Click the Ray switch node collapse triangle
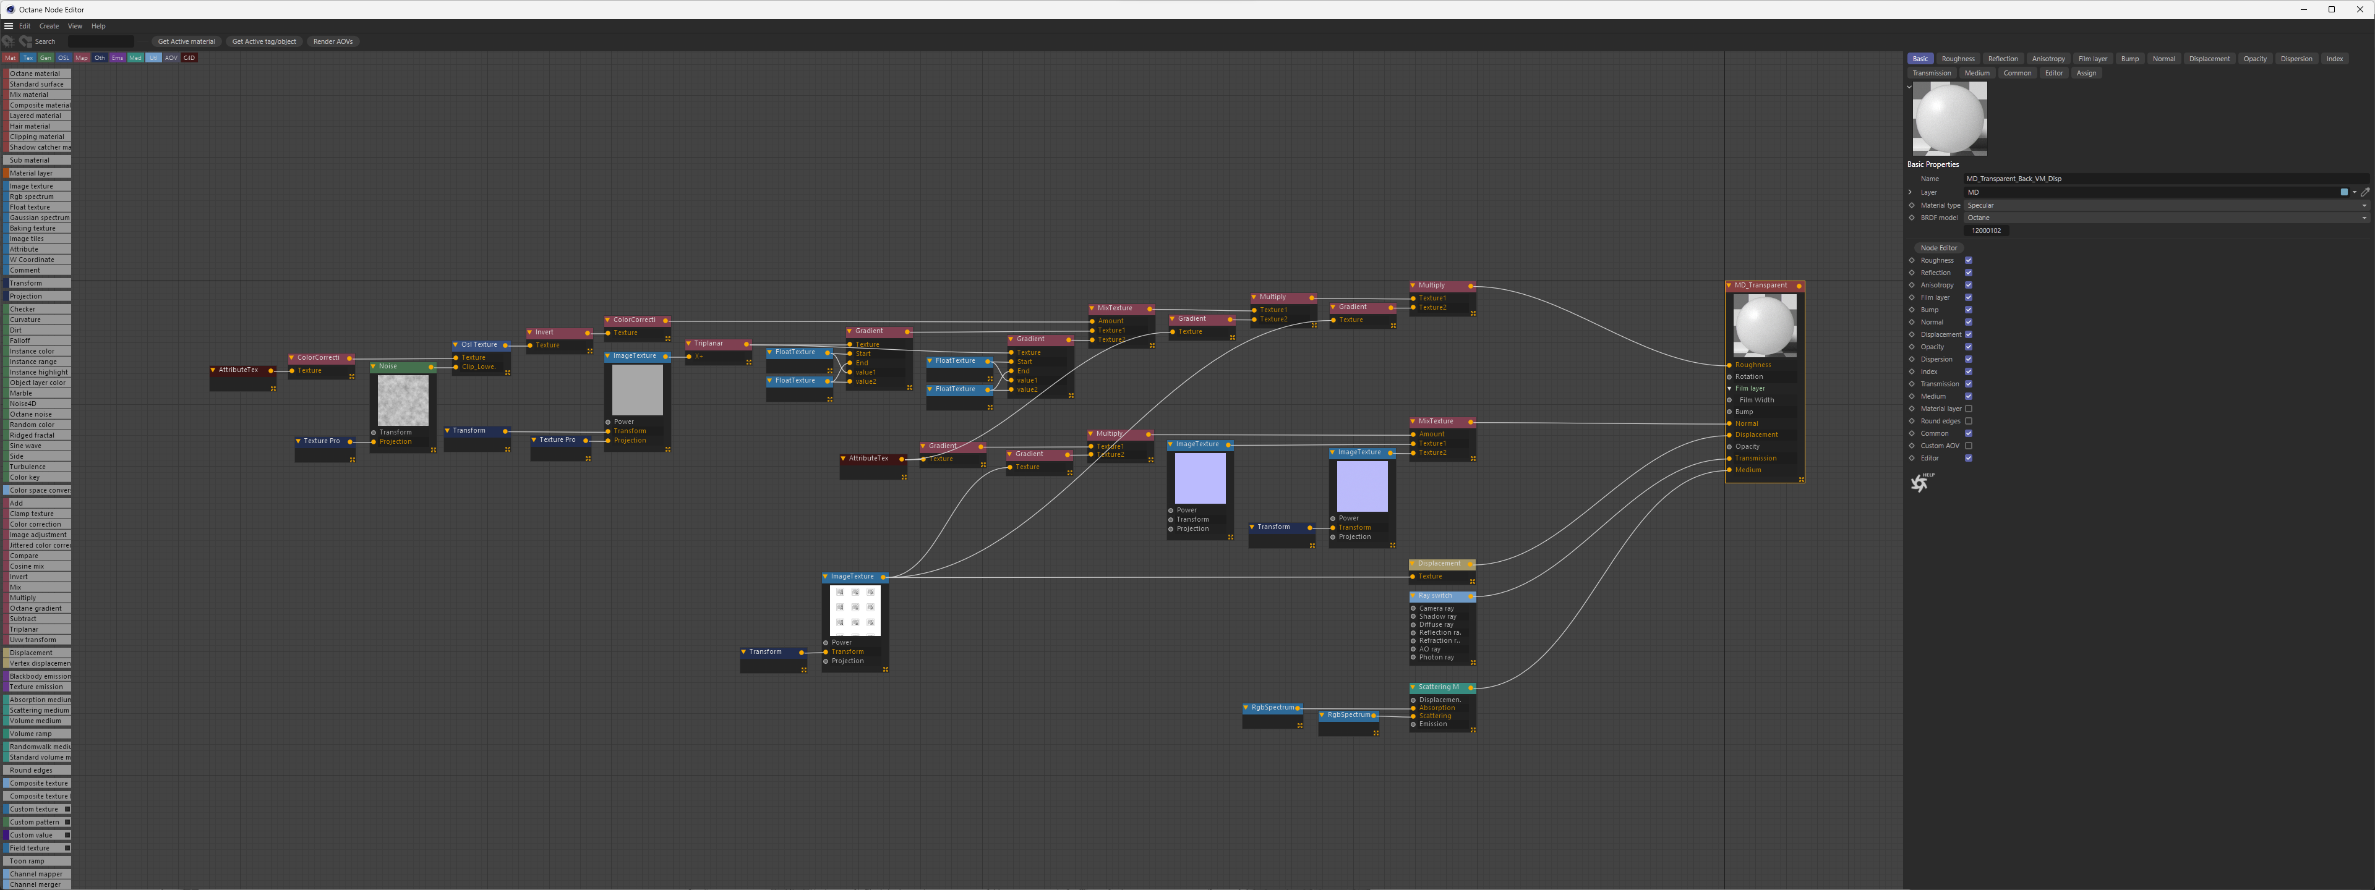 coord(1413,596)
